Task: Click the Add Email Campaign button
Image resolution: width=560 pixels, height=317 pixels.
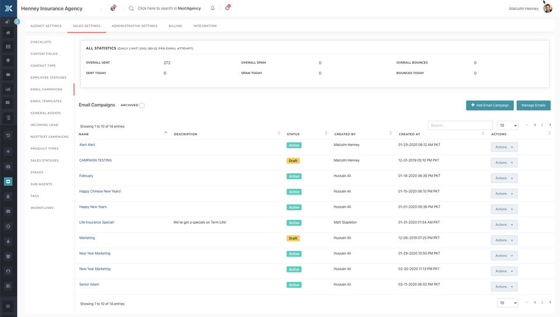Action: (x=489, y=105)
